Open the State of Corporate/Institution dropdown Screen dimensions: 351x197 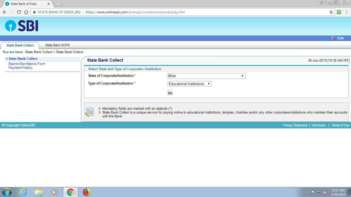[206, 76]
